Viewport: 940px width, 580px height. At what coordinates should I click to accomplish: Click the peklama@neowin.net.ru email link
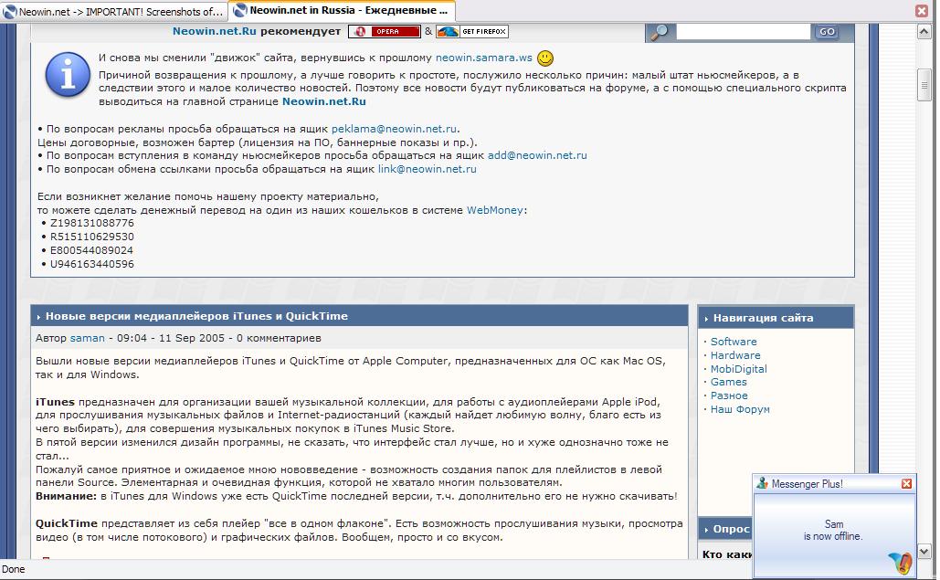point(394,129)
